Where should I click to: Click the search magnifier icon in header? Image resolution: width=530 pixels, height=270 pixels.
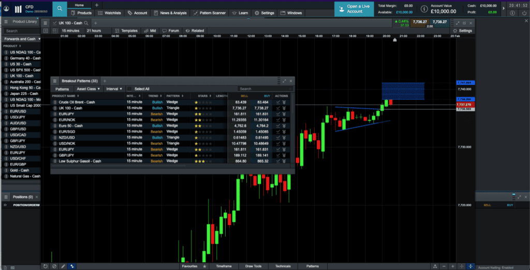[x=60, y=9]
